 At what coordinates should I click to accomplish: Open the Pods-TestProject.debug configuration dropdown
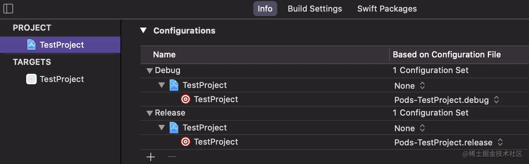pyautogui.click(x=447, y=100)
